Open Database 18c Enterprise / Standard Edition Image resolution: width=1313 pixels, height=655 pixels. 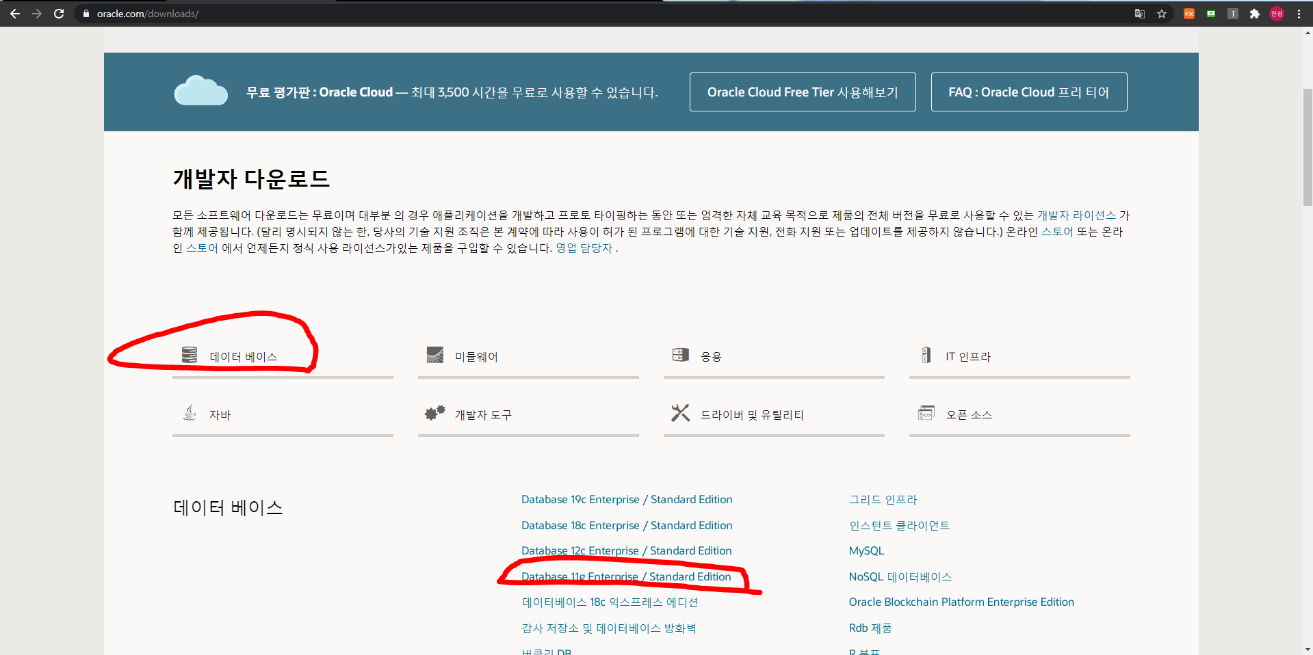coord(627,525)
